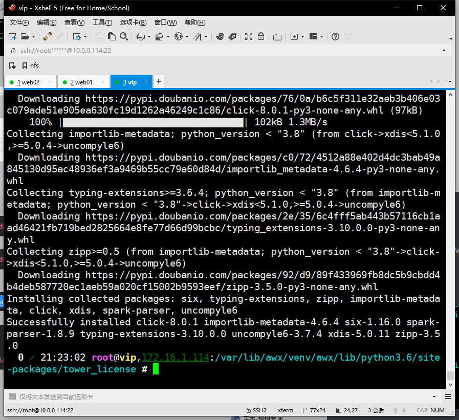
Task: Open the Find dialog via the magnifier icon
Action: [x=123, y=36]
